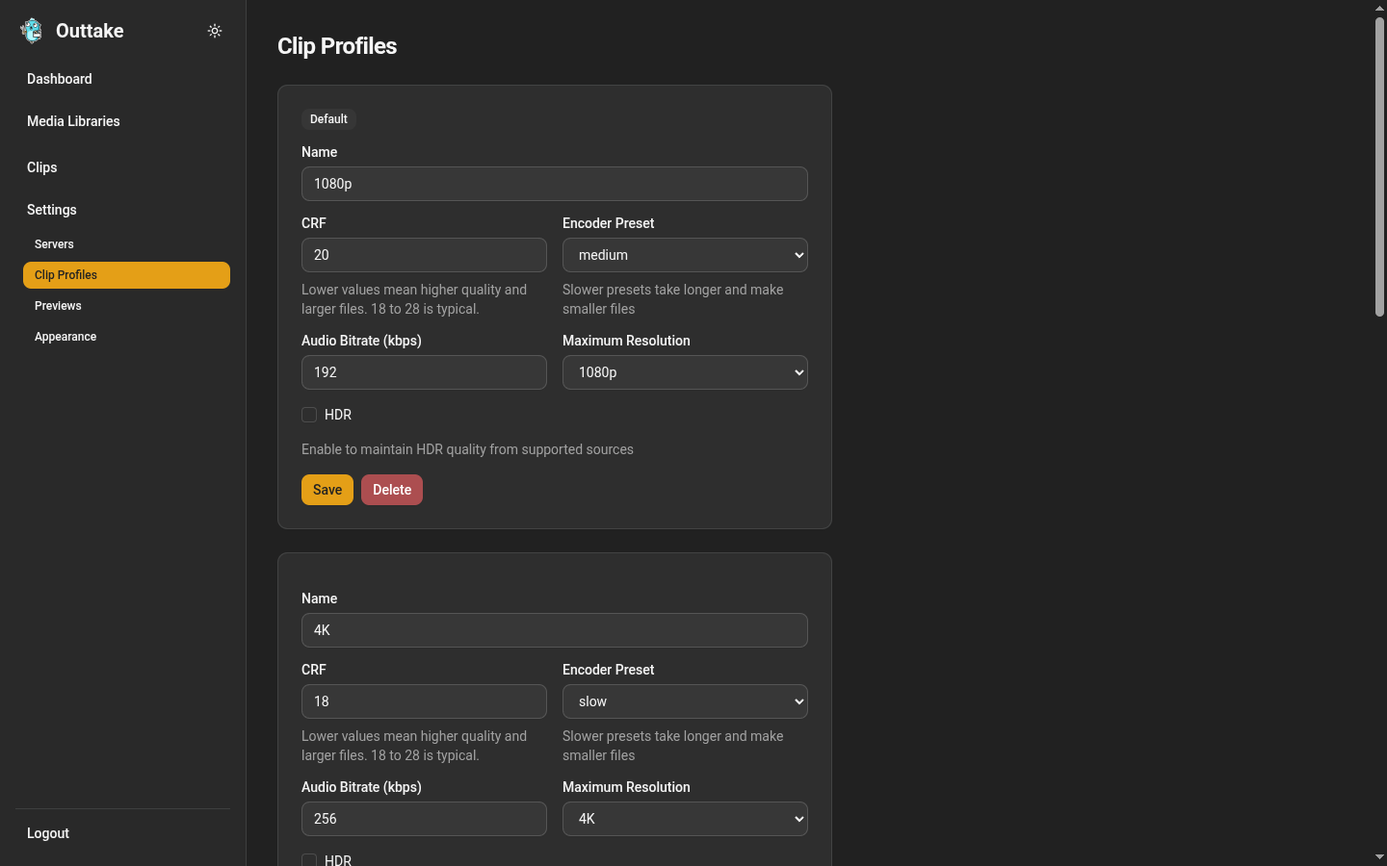Viewport: 1387px width, 866px height.
Task: Open the Clips section
Action: (x=42, y=167)
